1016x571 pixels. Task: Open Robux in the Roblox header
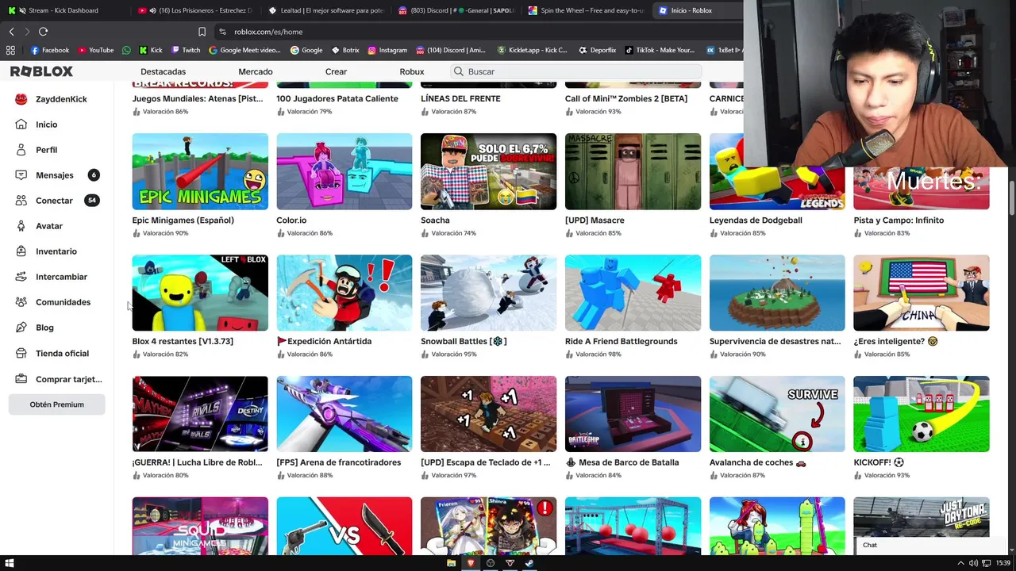click(x=412, y=71)
